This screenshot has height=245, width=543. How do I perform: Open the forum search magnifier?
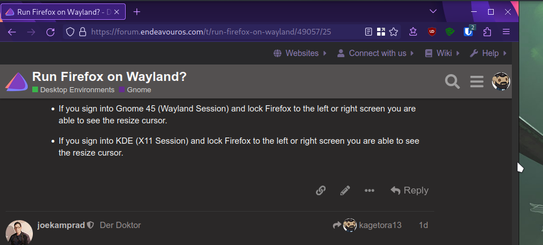452,82
